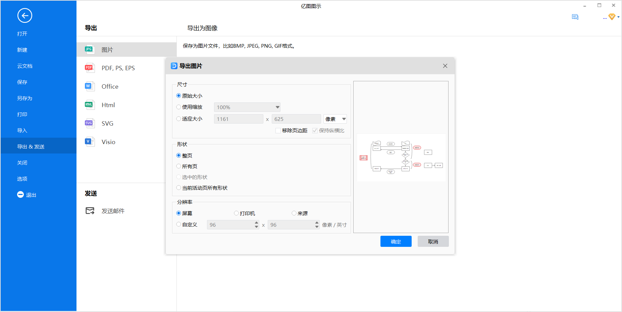This screenshot has height=312, width=622.
Task: Select 所有页 shape option
Action: coord(178,166)
